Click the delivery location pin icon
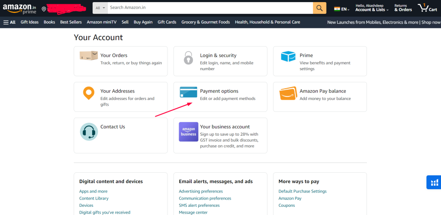The width and height of the screenshot is (441, 215). pyautogui.click(x=43, y=9)
